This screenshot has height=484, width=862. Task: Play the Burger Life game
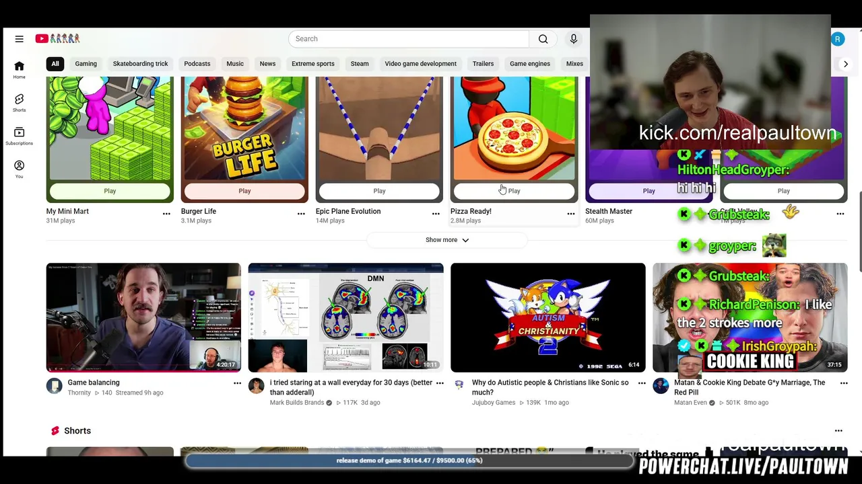pyautogui.click(x=244, y=191)
